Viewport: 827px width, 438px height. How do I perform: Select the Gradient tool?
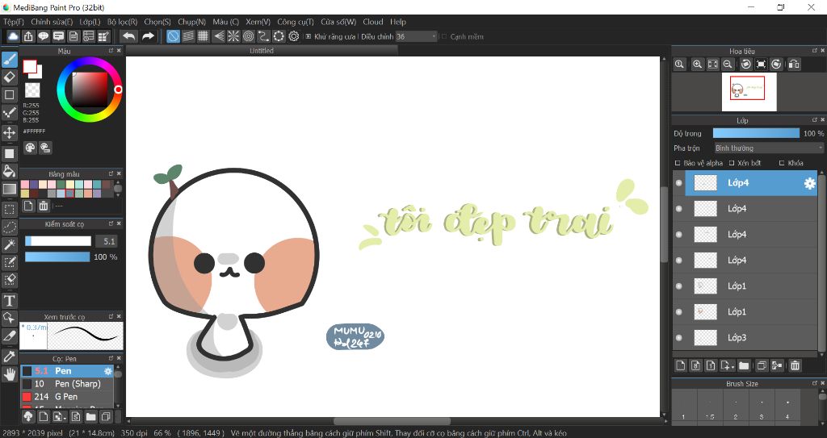click(10, 189)
